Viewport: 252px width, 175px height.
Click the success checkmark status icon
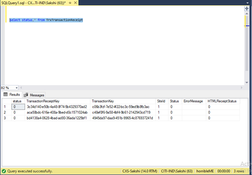point(4,171)
